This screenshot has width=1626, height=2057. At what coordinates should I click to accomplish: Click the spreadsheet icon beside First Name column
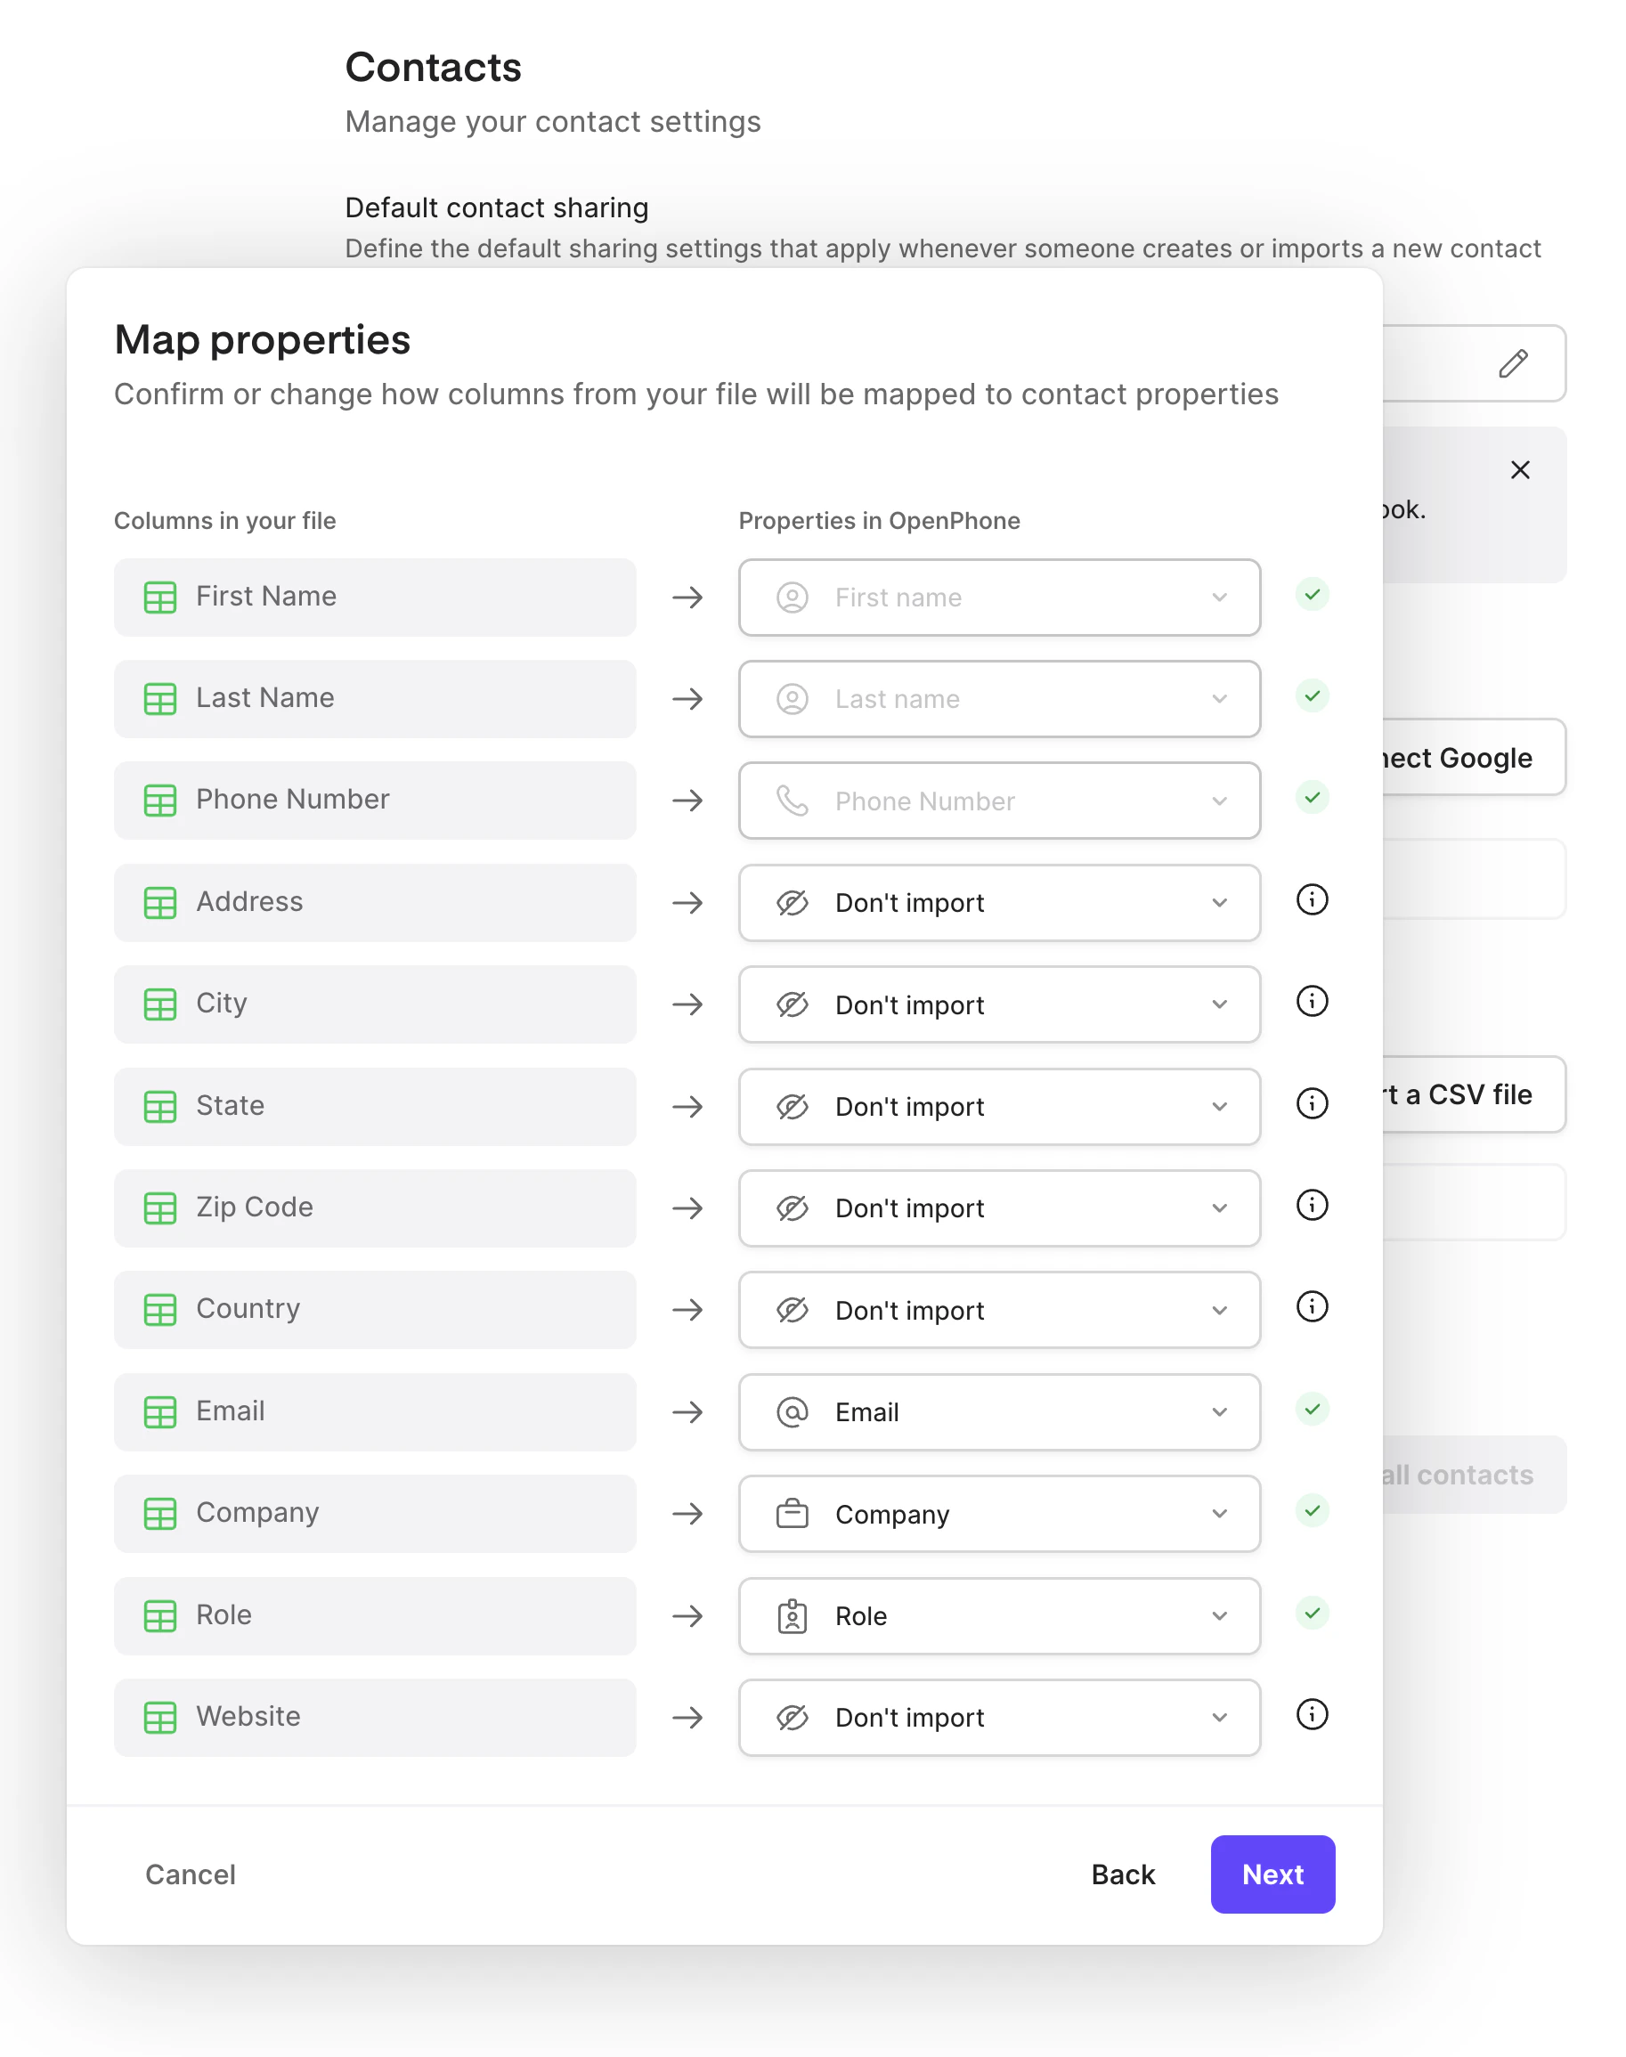[161, 598]
